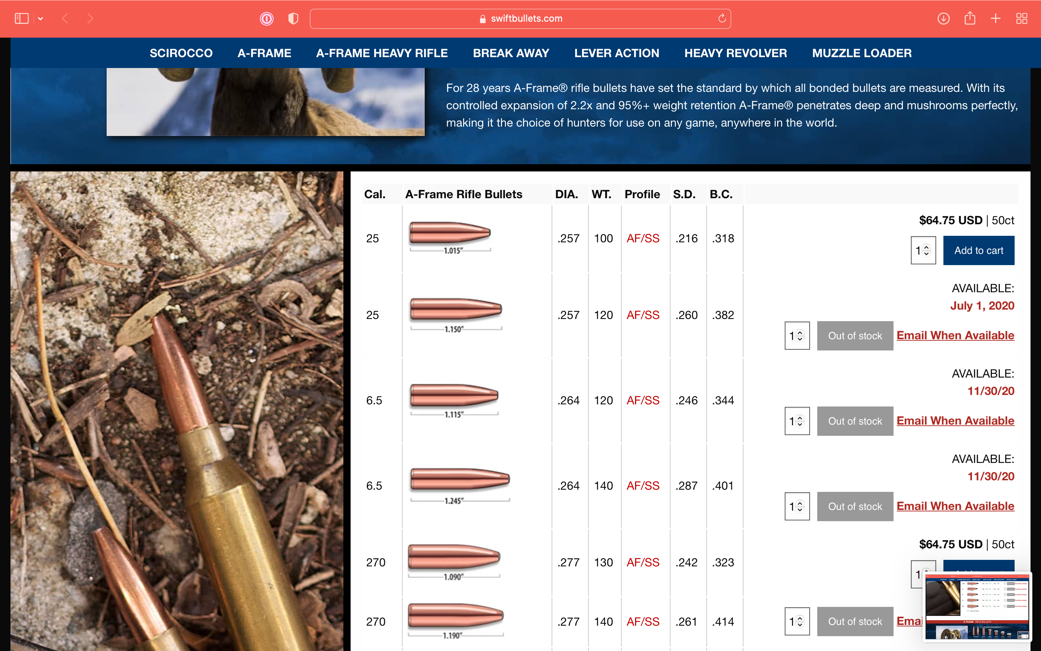The image size is (1041, 651).
Task: Click Out of stock for .277 140 grain
Action: point(855,621)
